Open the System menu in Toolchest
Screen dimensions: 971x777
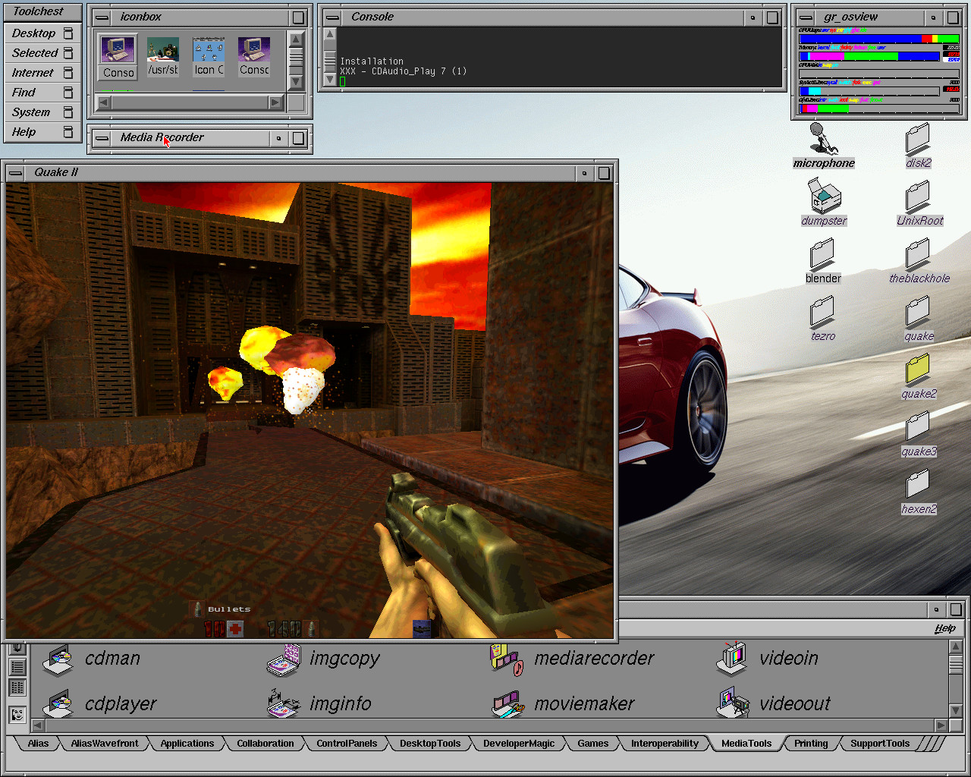(31, 112)
